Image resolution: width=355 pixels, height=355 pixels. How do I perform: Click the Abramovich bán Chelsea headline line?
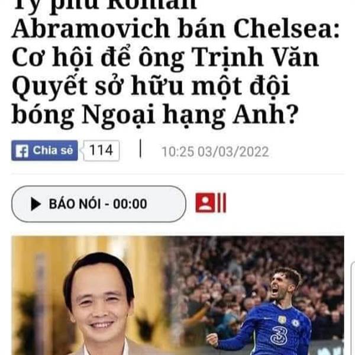click(x=176, y=28)
